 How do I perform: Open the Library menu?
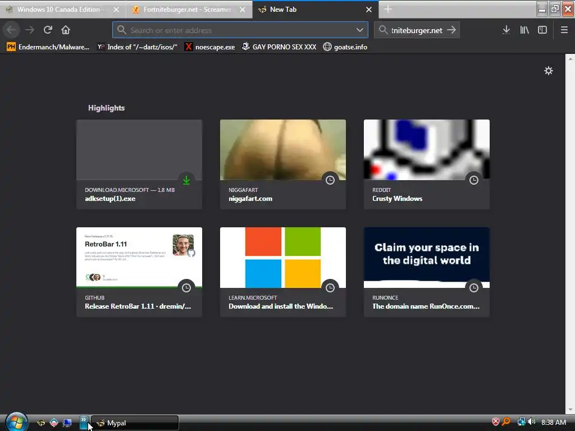pyautogui.click(x=524, y=30)
